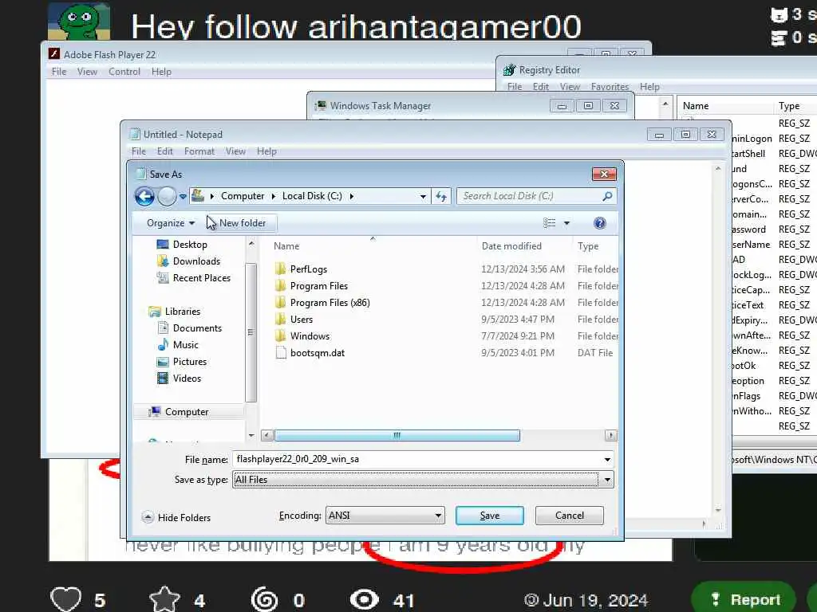The image size is (817, 612).
Task: Select Computer in navigation pane
Action: 187,412
